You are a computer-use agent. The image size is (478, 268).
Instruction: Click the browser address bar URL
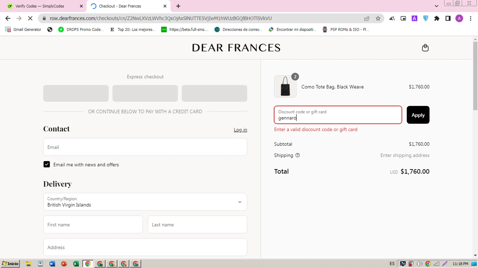point(161,18)
